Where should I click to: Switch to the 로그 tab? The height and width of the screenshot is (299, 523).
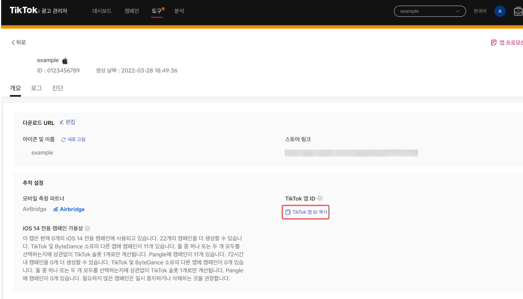pos(36,88)
